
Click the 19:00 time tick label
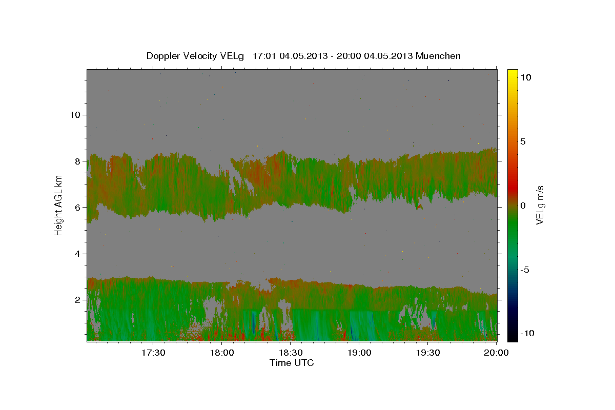[x=359, y=353]
